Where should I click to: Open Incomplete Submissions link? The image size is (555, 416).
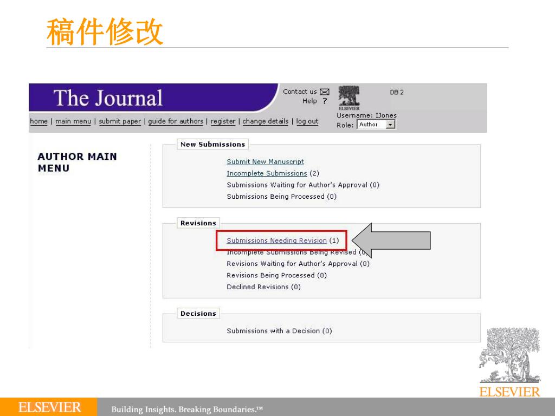(x=267, y=173)
